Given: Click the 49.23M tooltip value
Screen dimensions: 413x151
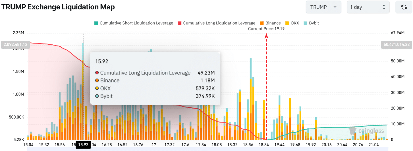Looking at the screenshot, I should 206,73.
